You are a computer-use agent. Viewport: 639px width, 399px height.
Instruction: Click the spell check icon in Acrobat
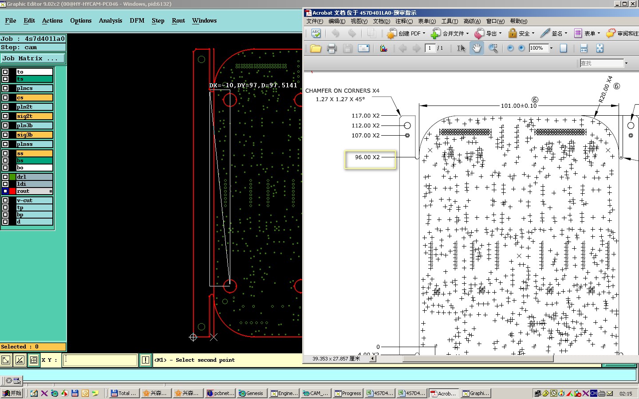click(316, 33)
